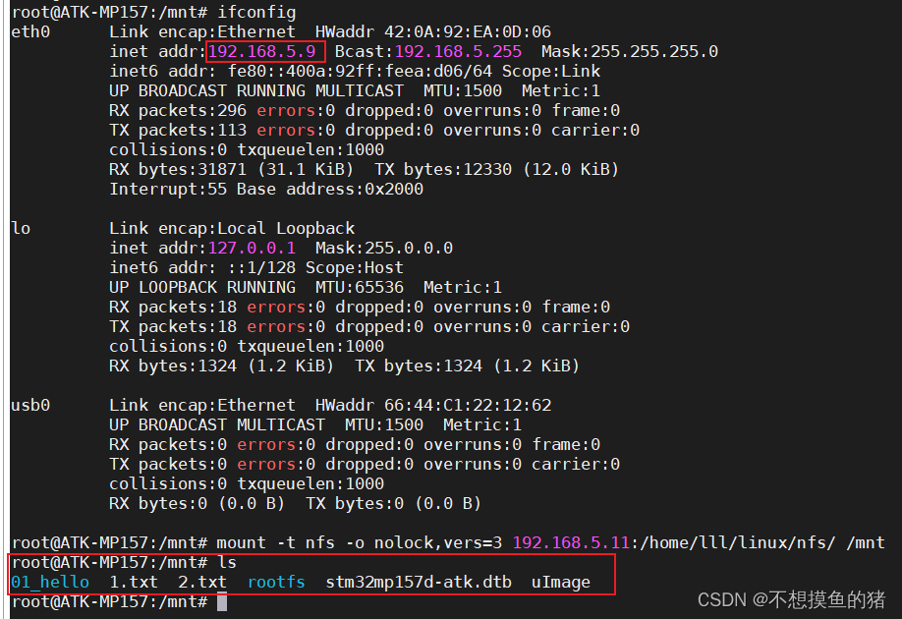Click the blinking terminal cursor block

click(220, 602)
